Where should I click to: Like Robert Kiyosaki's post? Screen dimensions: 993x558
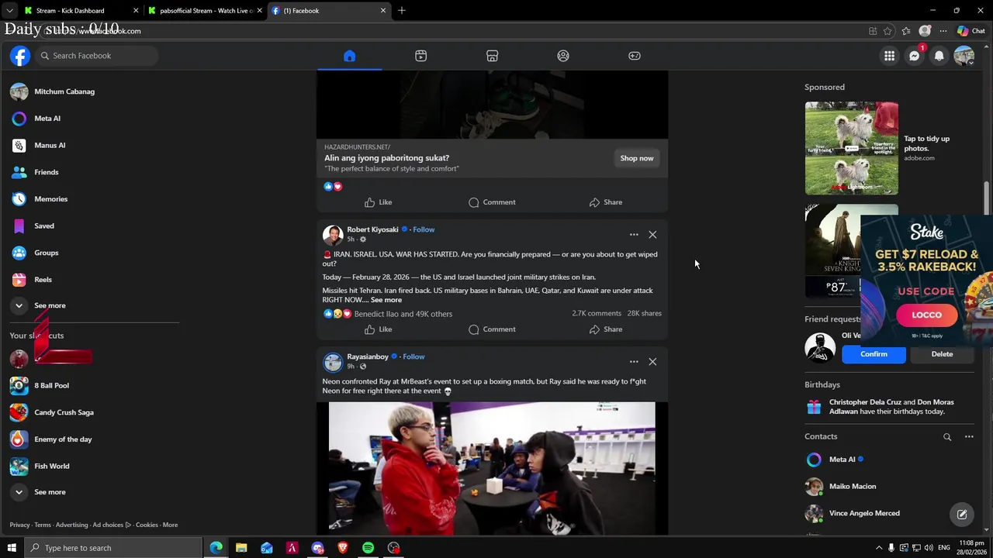pyautogui.click(x=379, y=329)
